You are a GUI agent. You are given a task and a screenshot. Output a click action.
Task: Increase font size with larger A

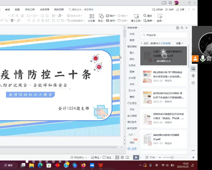[13, 16]
